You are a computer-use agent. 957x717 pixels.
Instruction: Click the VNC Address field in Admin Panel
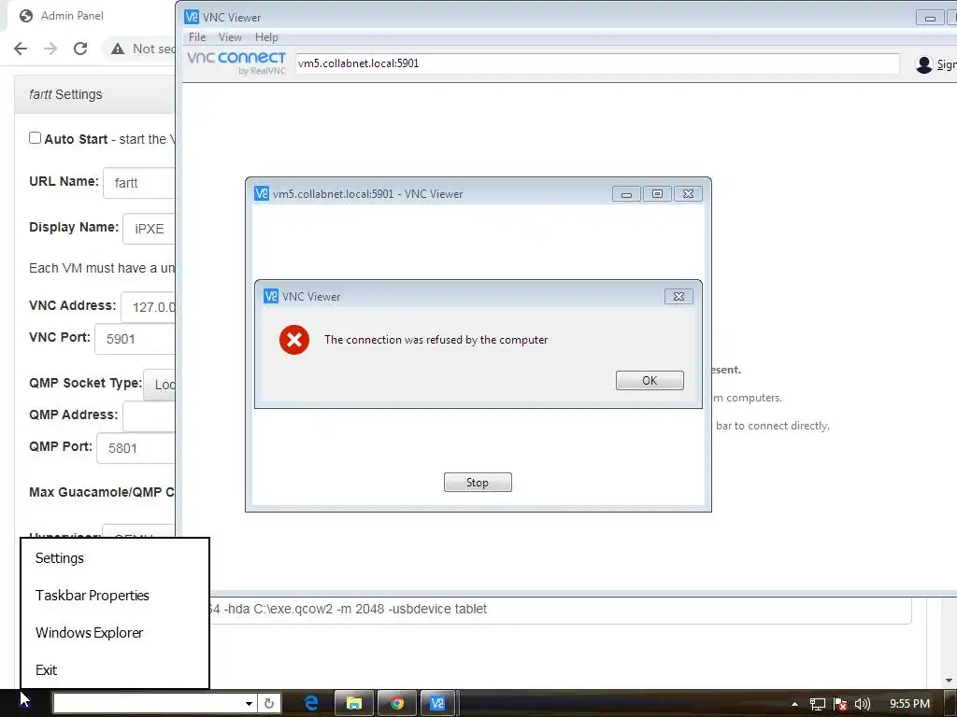pos(149,307)
